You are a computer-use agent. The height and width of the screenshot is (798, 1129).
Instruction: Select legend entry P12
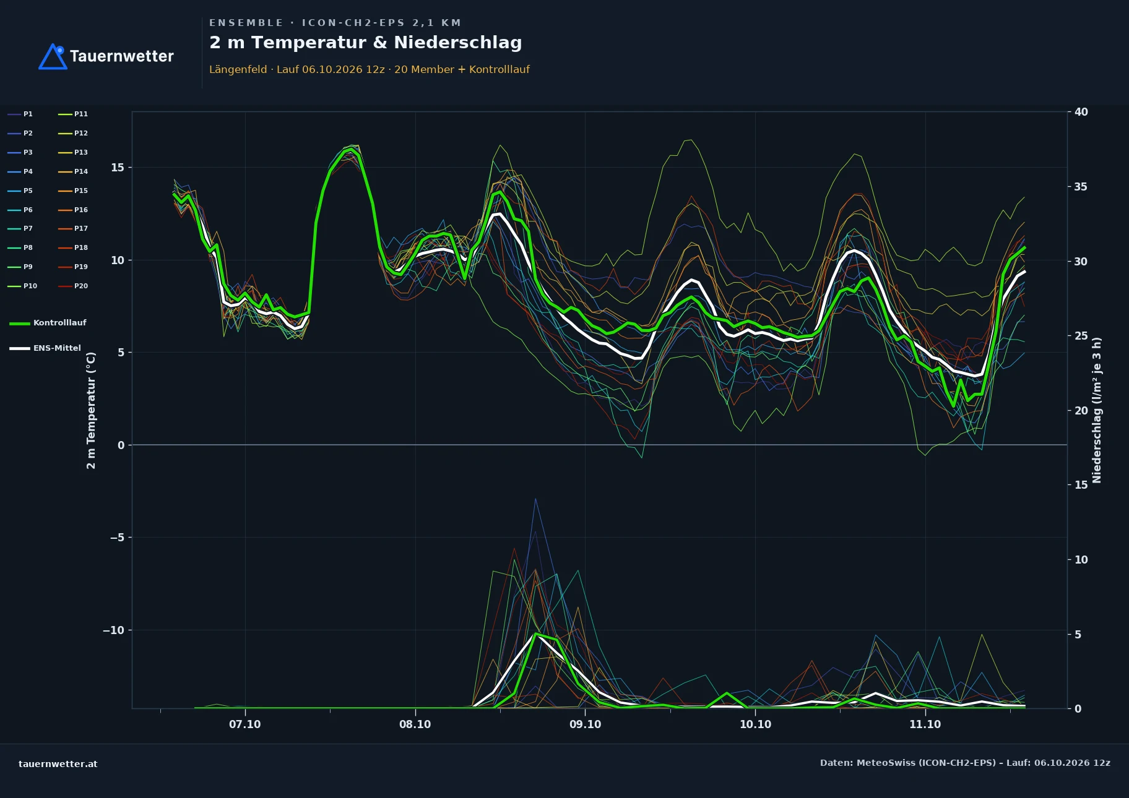(73, 133)
